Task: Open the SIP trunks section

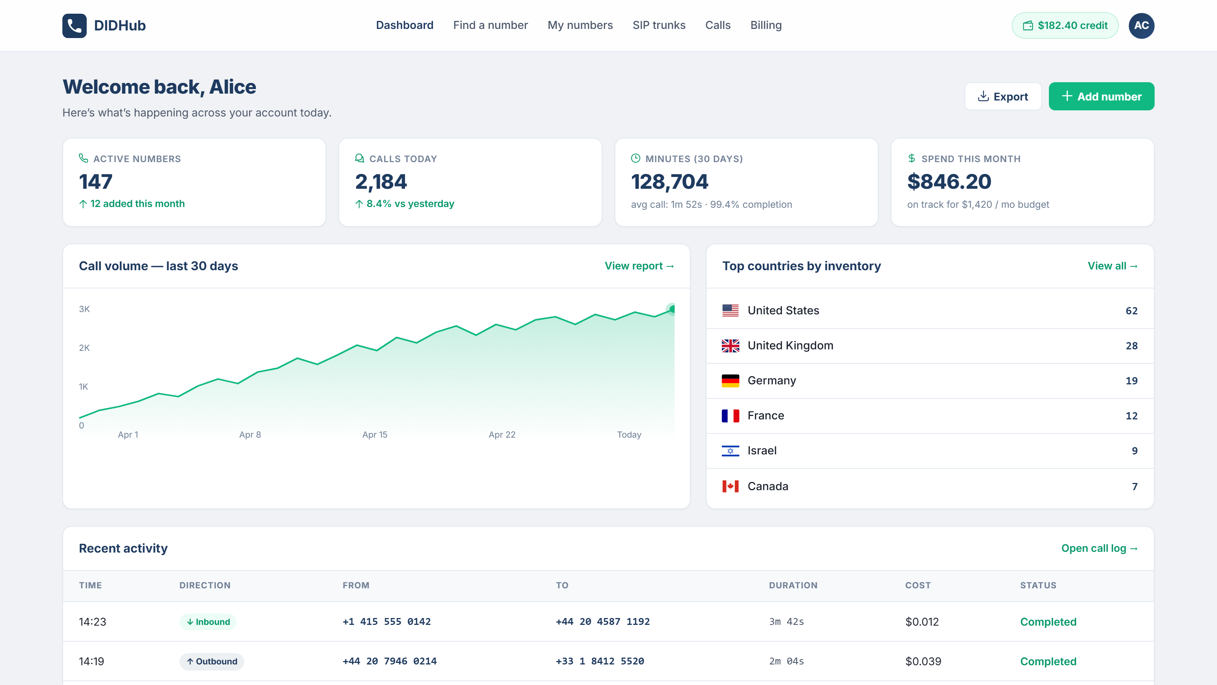Action: (659, 25)
